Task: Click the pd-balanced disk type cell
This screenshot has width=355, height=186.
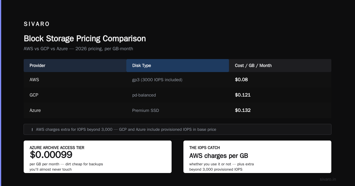Action: click(144, 95)
